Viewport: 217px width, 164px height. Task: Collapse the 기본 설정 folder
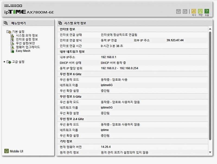point(9,32)
